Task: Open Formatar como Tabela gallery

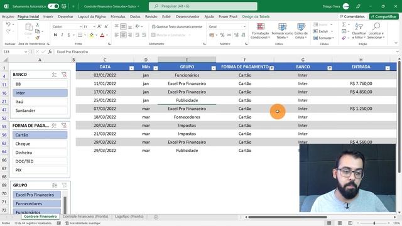Action: (x=282, y=31)
